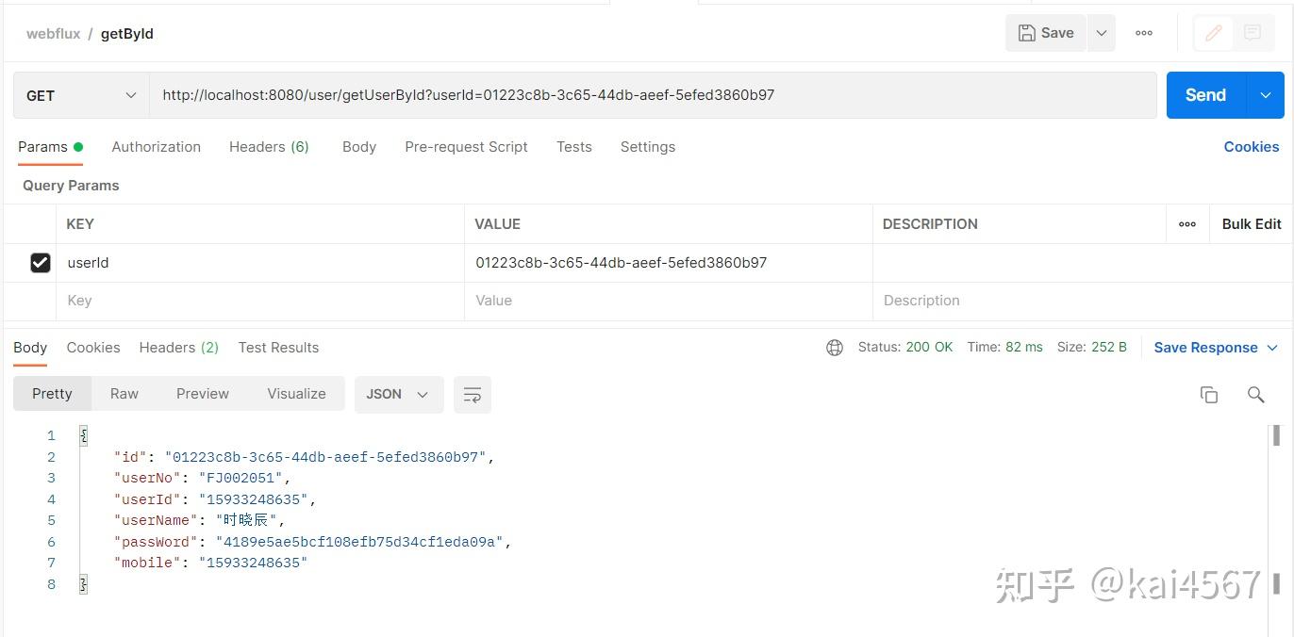Open the Authorization tab

tap(156, 146)
